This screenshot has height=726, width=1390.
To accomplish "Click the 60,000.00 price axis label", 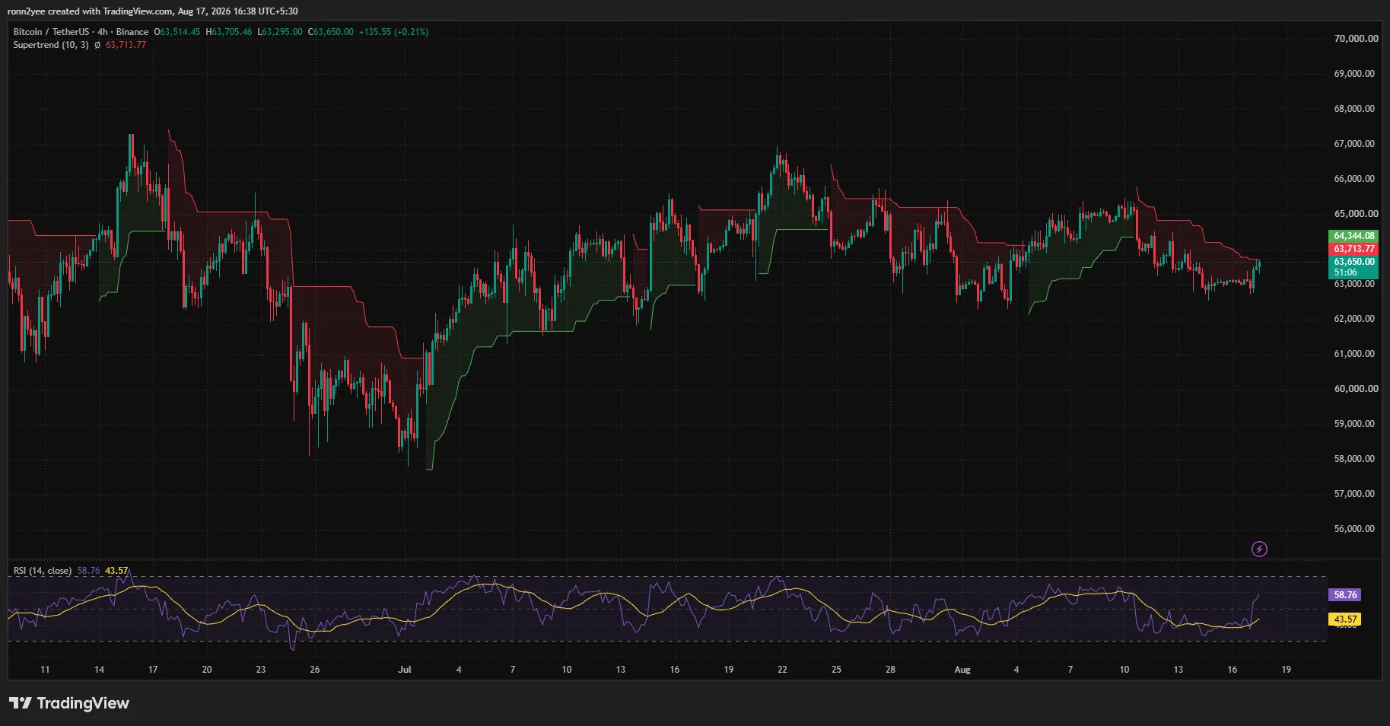I will (x=1356, y=389).
